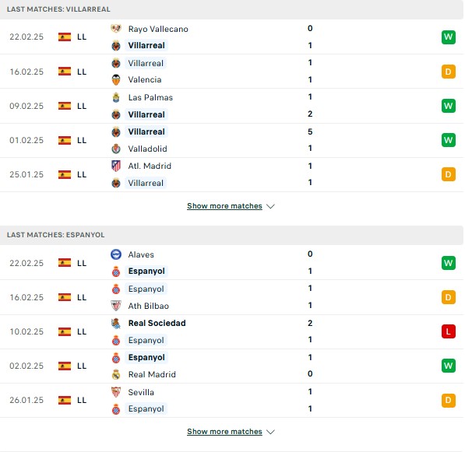Click the green W badge for Rayo Vallecano match
This screenshot has height=452, width=465.
point(448,37)
